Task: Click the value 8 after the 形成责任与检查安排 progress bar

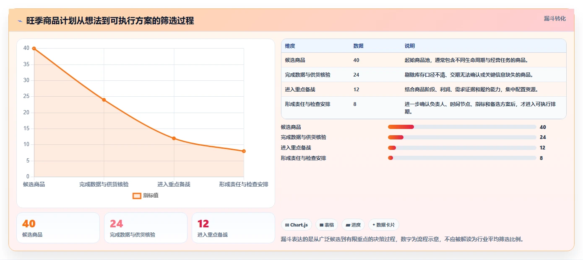Action: point(541,158)
